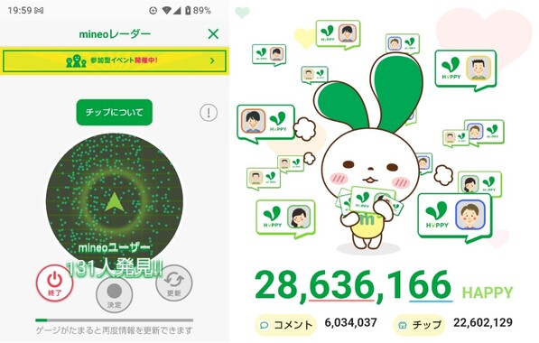This screenshot has width=539, height=343.
Task: Tap the battery 89% status indicator
Action: tap(198, 11)
